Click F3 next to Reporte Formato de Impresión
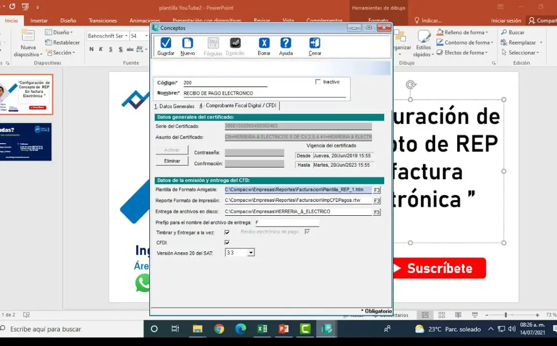Screen dimensions: 557x346 point(376,200)
